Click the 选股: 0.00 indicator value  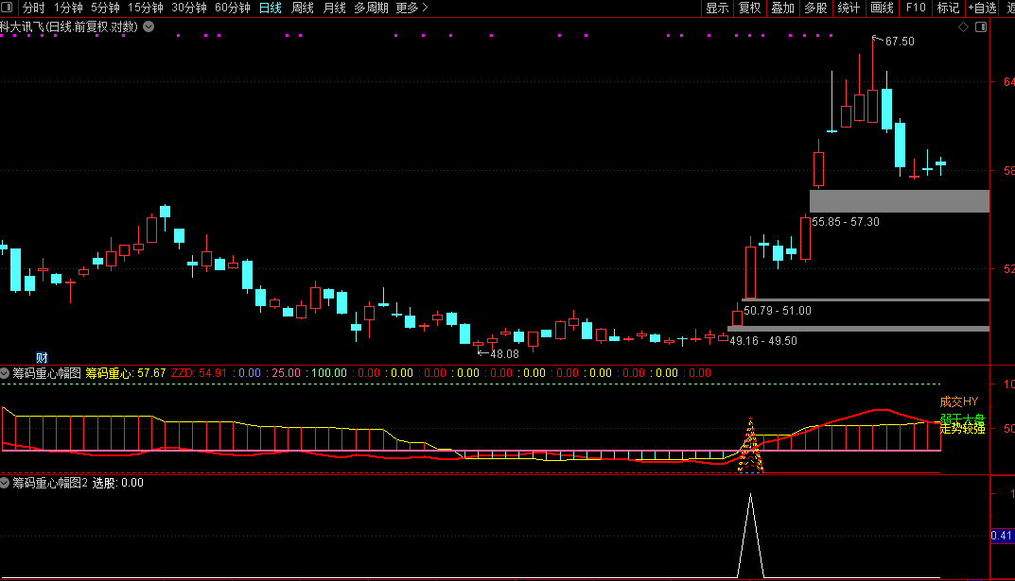(x=118, y=483)
